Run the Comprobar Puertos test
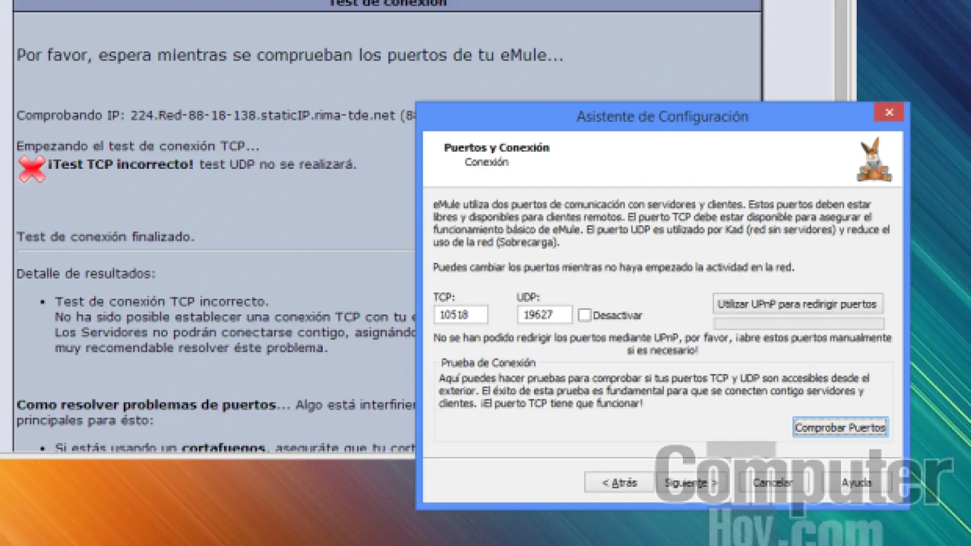 click(x=840, y=428)
